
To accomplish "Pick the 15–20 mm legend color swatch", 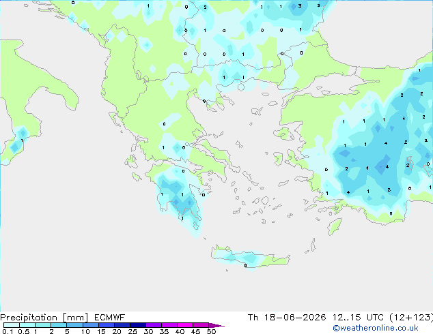I will tap(106, 325).
